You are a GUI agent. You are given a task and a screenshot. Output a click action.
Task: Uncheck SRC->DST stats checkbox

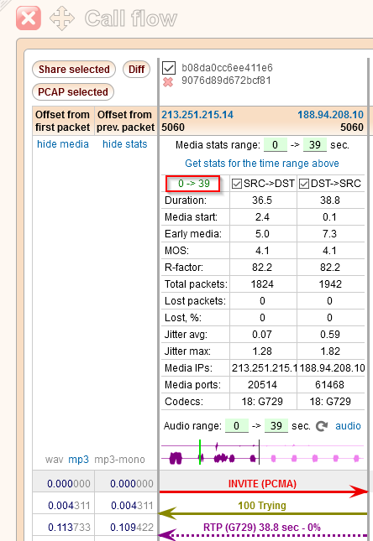point(237,184)
